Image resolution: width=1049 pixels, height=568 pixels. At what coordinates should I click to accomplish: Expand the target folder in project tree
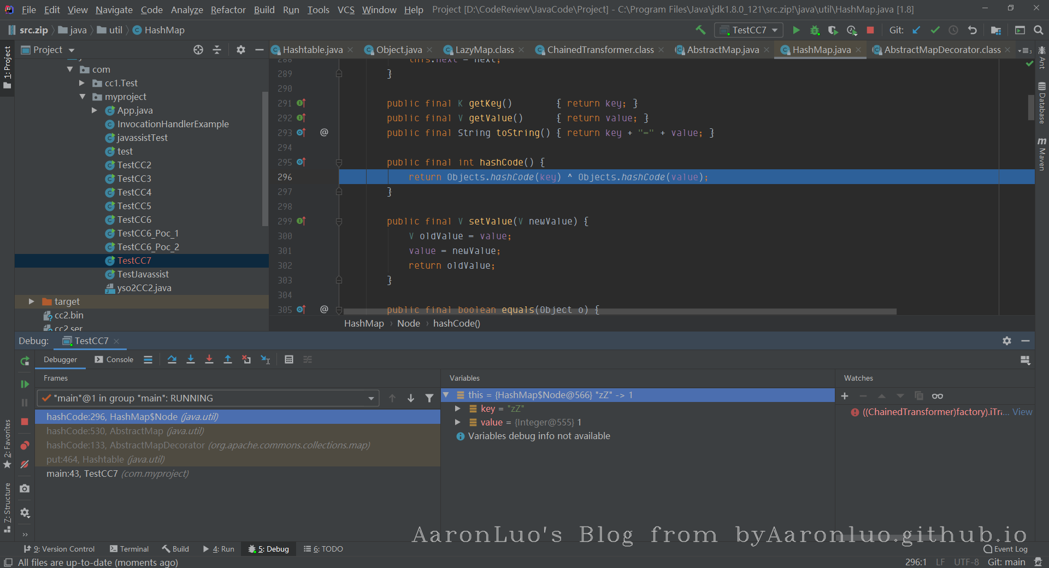coord(32,301)
